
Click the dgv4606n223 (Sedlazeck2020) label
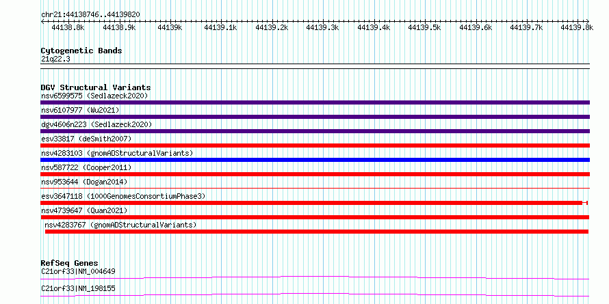coord(96,124)
